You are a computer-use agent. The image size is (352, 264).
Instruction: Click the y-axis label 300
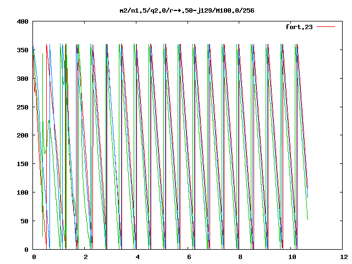coord(23,79)
